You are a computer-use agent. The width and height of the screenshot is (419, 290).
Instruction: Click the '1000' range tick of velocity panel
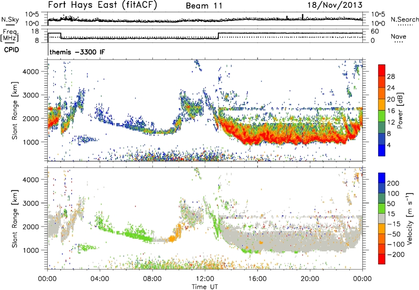(31, 250)
